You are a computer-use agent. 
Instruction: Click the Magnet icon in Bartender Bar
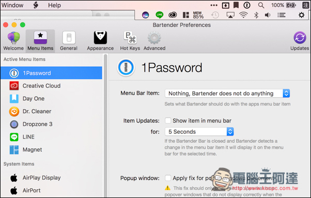pos(186,15)
